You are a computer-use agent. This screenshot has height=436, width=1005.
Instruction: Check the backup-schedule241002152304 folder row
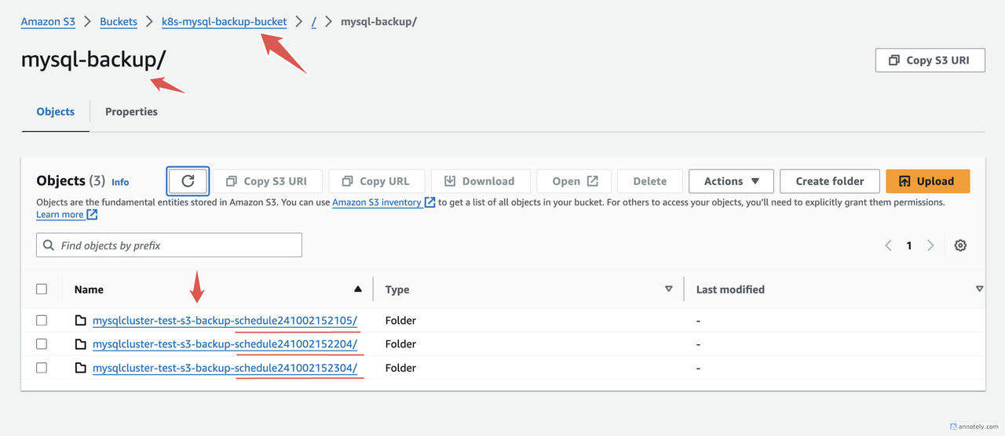click(x=42, y=368)
